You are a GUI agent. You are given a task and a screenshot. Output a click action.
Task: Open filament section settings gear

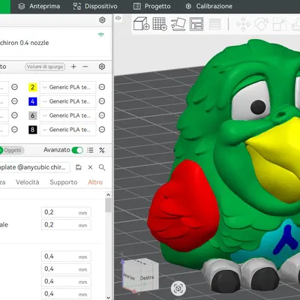pyautogui.click(x=102, y=67)
